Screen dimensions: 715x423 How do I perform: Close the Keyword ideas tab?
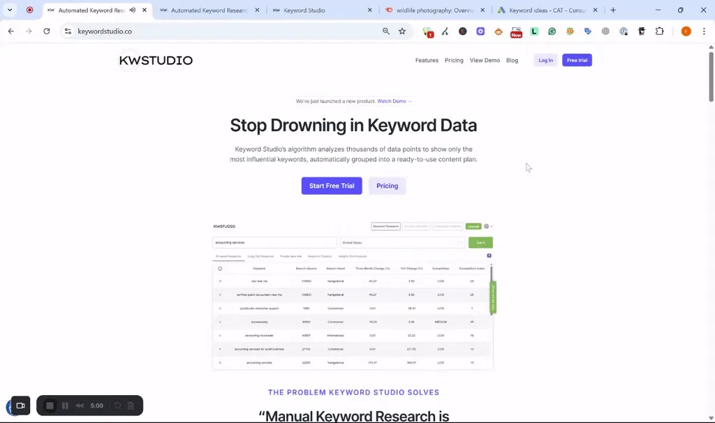(x=595, y=10)
